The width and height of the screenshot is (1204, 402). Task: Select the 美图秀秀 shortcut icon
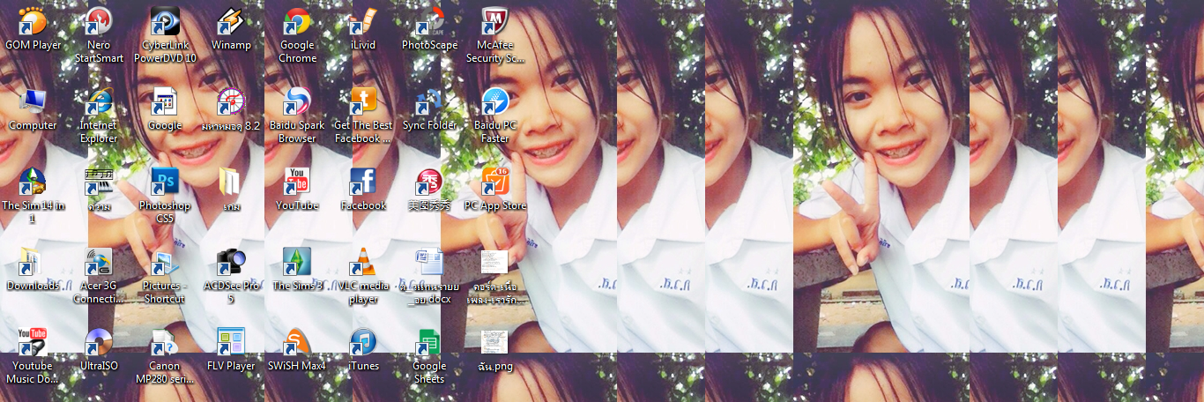429,182
